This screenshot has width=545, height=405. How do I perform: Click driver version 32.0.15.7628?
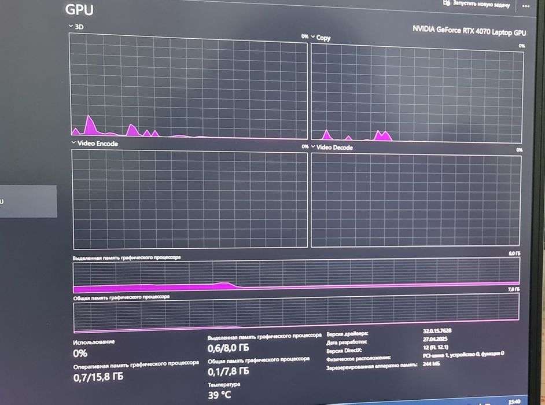point(437,331)
